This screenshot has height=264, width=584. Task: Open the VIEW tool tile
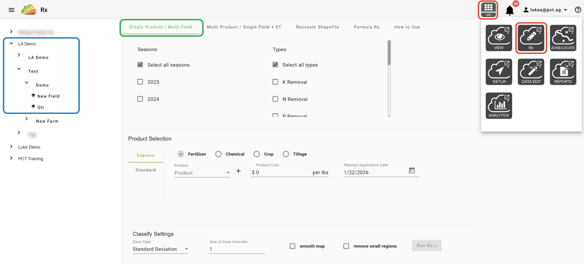tap(499, 38)
